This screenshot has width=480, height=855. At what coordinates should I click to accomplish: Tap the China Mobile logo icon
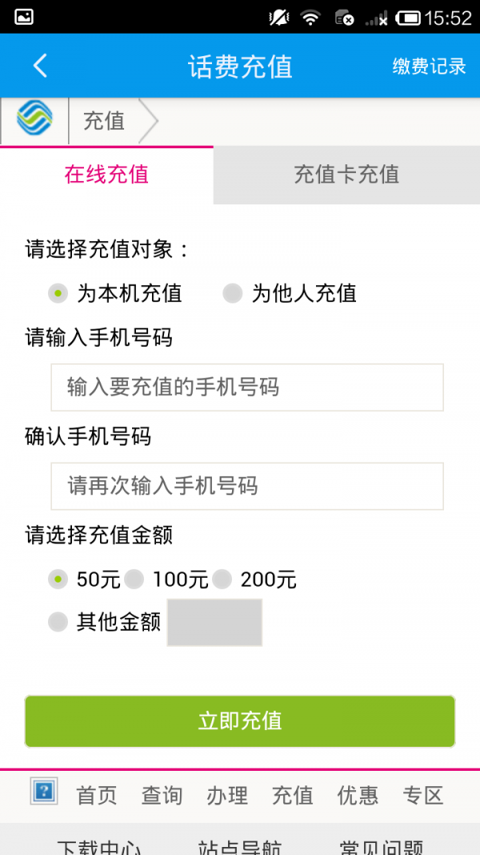[x=34, y=120]
